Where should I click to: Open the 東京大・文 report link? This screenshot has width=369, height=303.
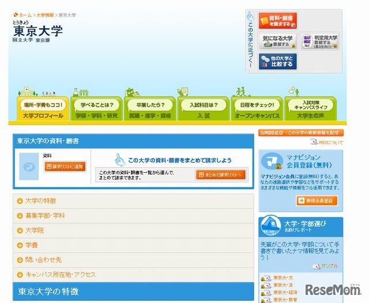click(x=283, y=278)
